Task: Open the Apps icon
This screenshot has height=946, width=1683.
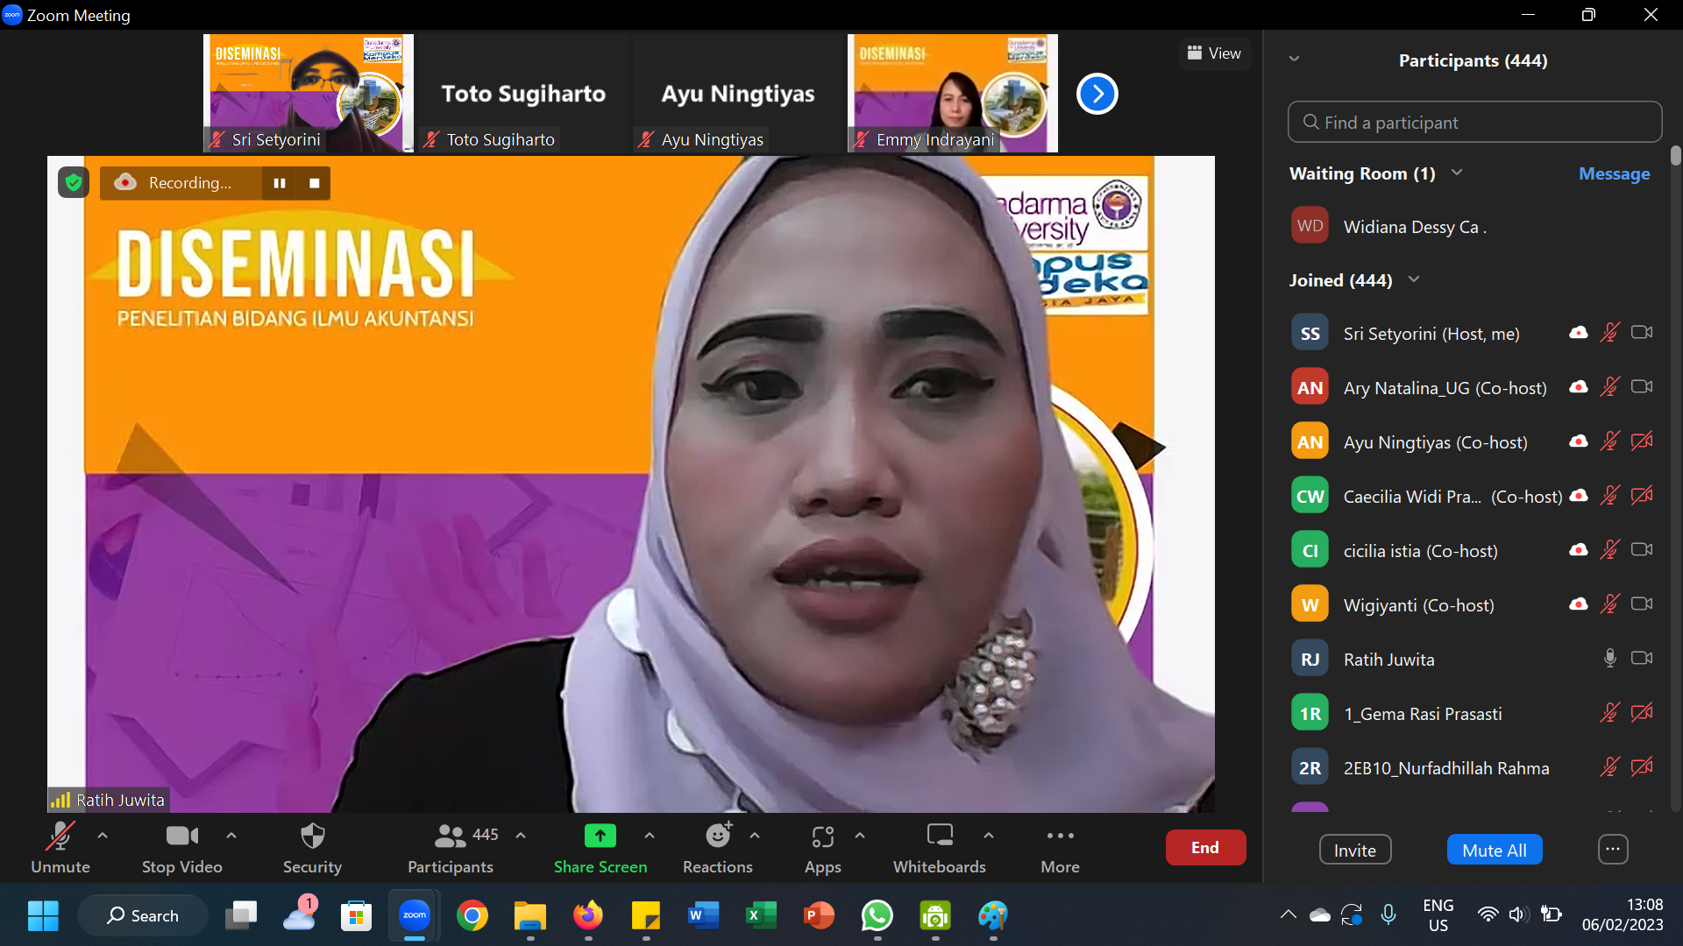Action: coord(823,837)
